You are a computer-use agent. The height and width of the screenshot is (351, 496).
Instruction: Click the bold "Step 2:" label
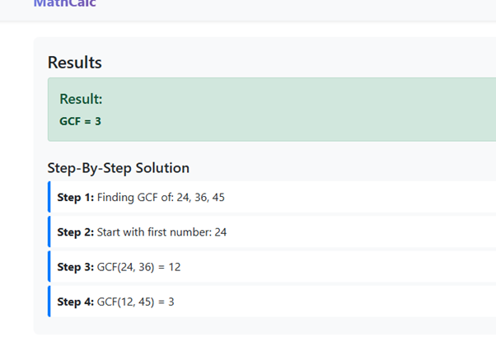tap(76, 232)
